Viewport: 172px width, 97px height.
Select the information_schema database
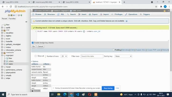(x=13, y=50)
